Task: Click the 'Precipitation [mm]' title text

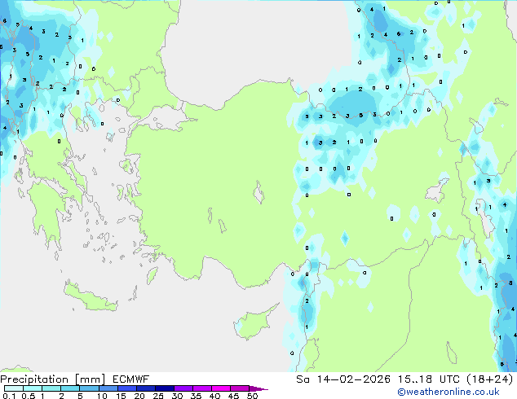Action: point(53,379)
